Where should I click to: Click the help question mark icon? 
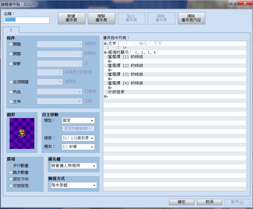233,3
